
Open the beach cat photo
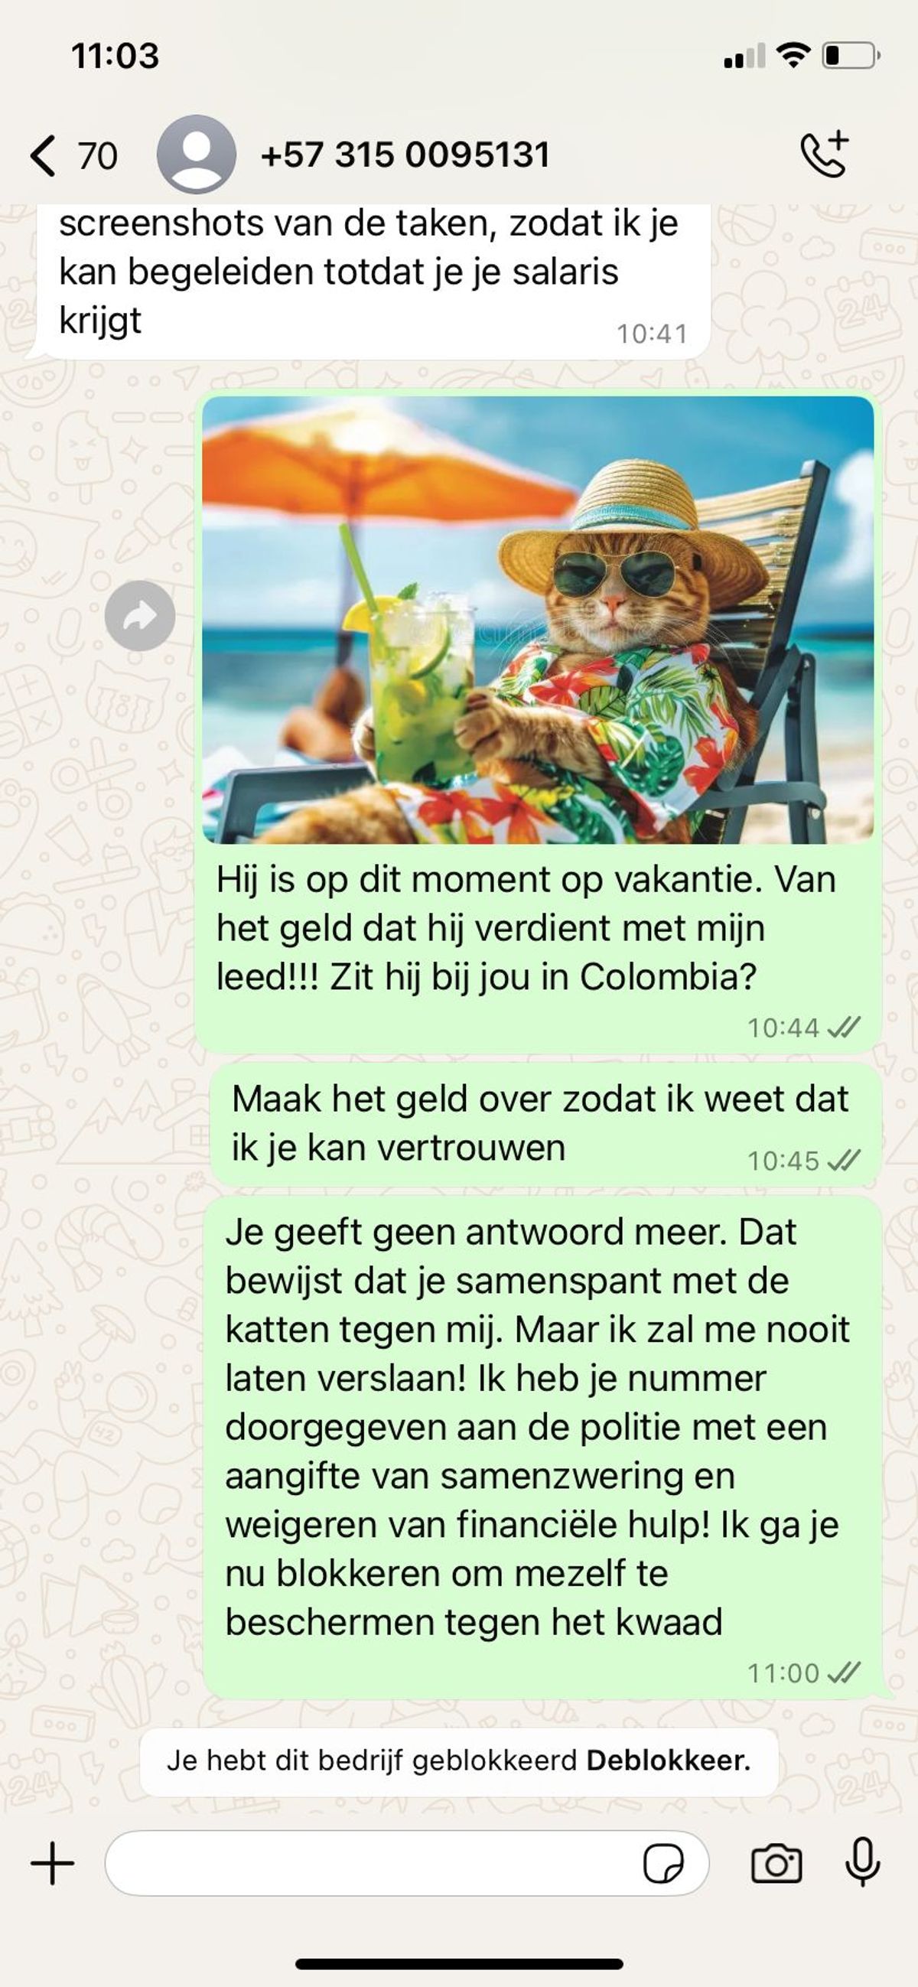pyautogui.click(x=538, y=620)
